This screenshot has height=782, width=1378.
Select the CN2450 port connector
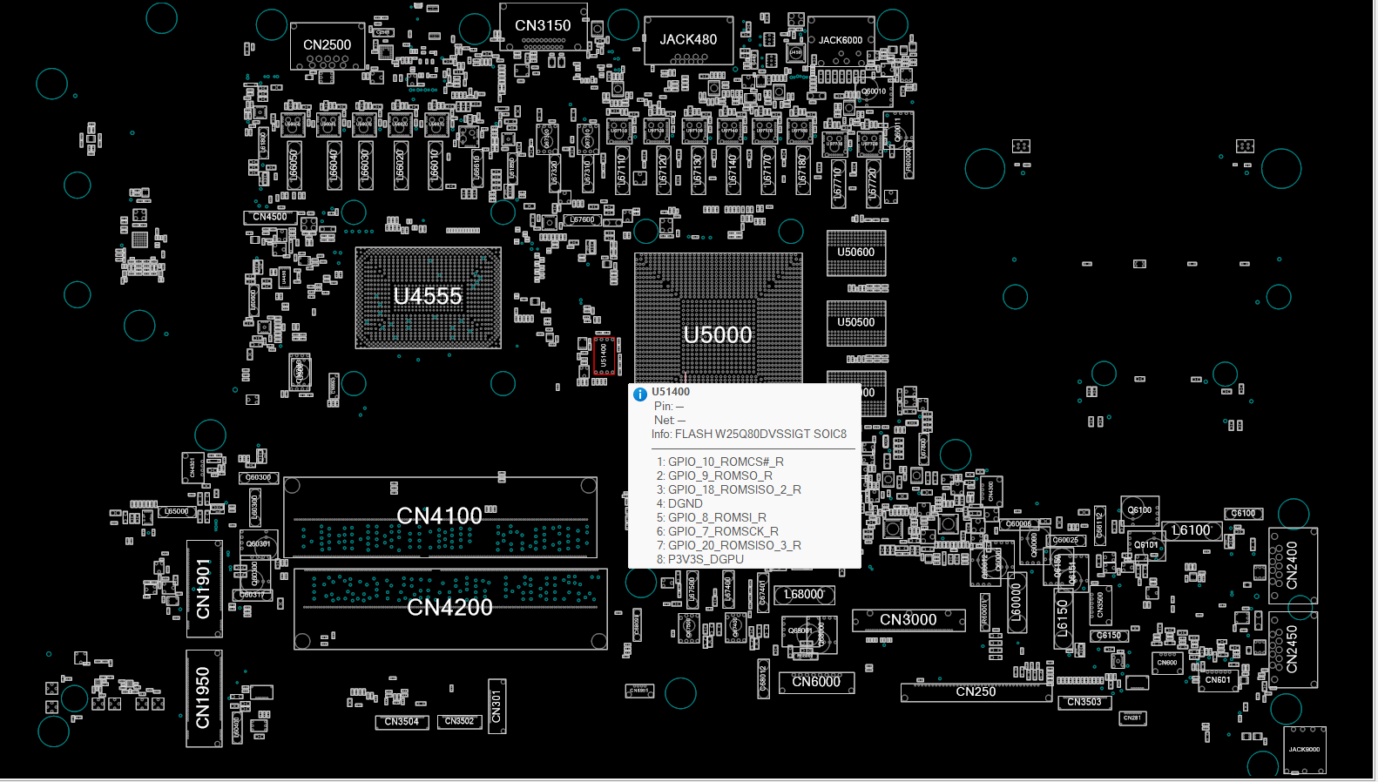(1293, 650)
